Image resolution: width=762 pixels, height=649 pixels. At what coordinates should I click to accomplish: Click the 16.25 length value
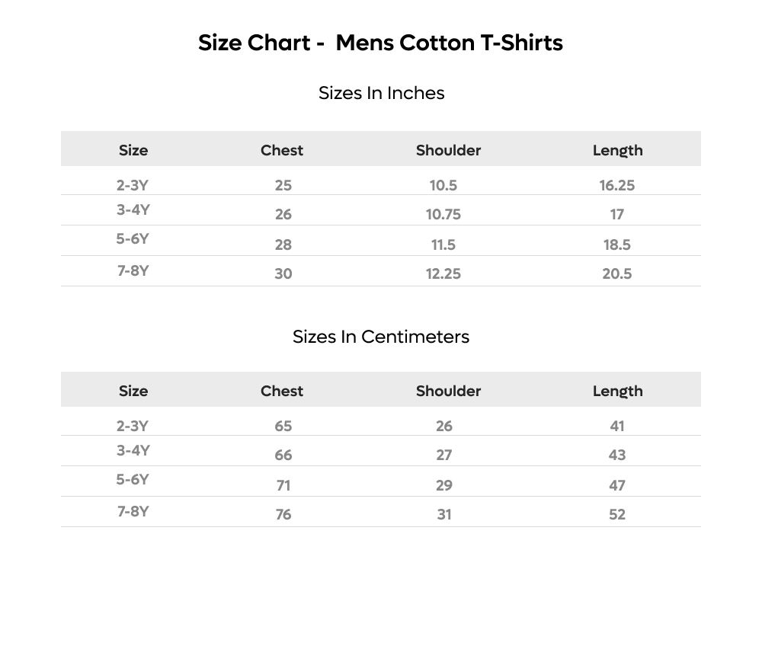(x=617, y=185)
